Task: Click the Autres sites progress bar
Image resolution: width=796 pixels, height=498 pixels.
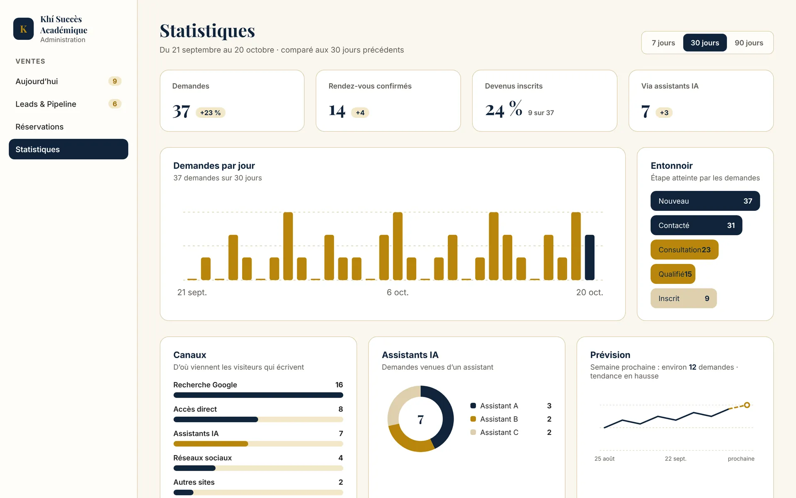Action: click(x=258, y=493)
